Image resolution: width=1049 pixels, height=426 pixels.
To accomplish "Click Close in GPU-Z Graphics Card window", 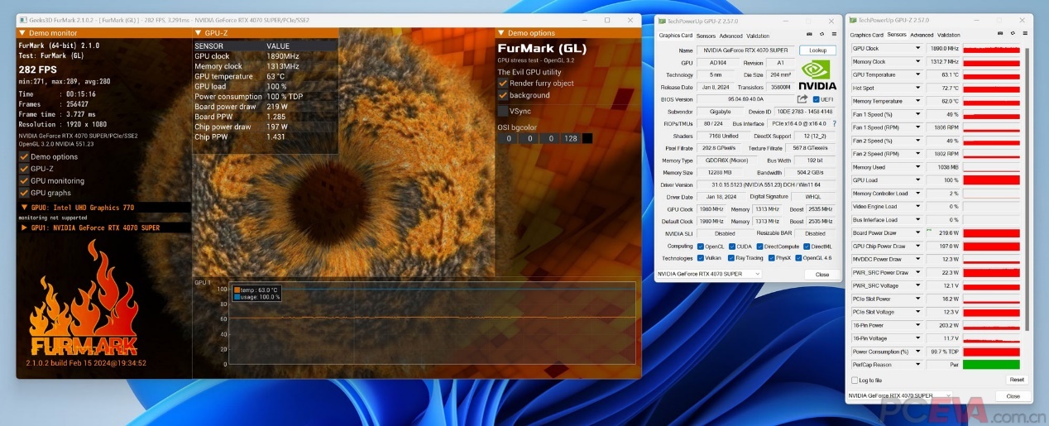I will pyautogui.click(x=821, y=274).
